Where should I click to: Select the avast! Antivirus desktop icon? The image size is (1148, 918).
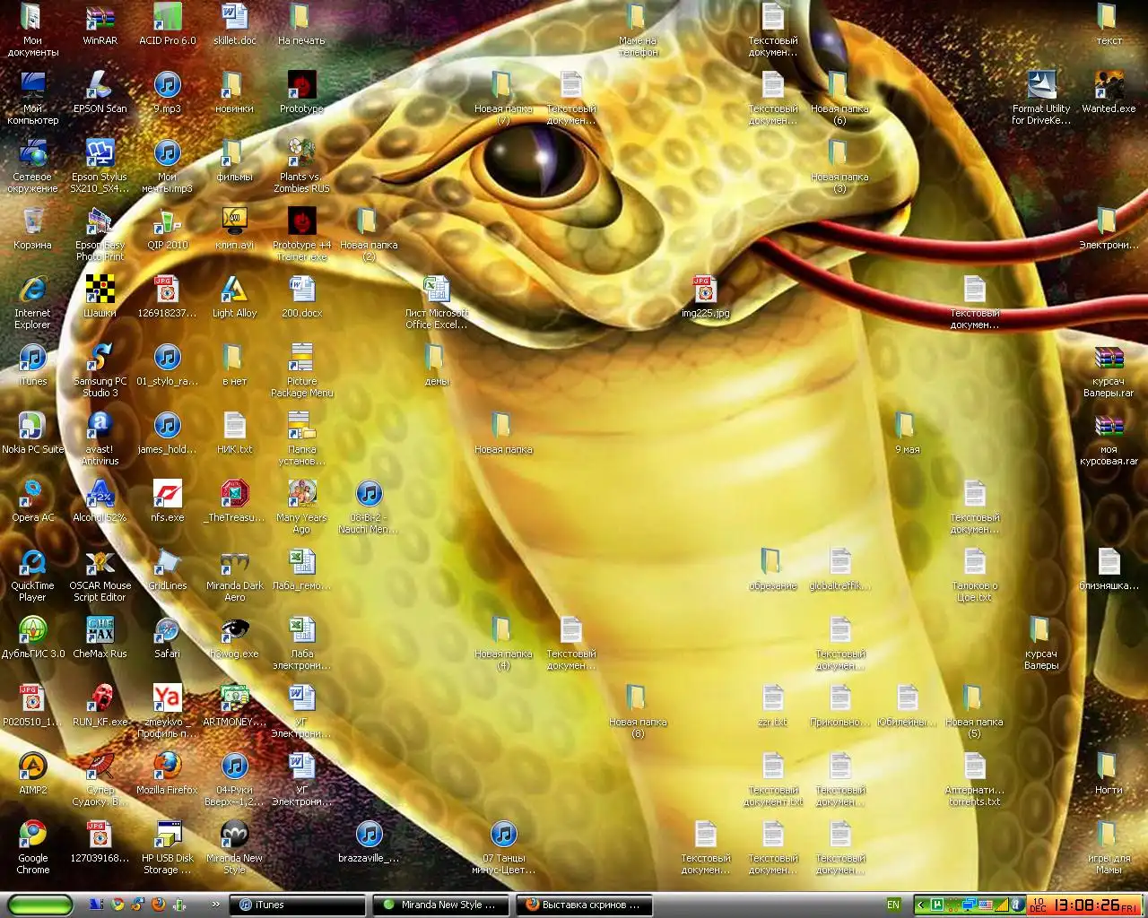[x=100, y=427]
